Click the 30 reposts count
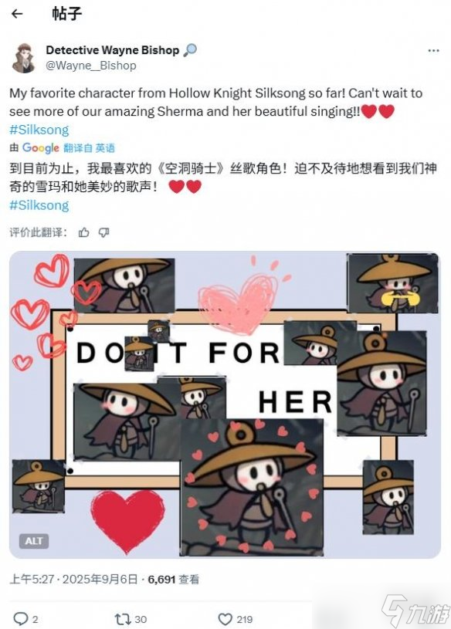The height and width of the screenshot is (629, 451). coord(140,620)
